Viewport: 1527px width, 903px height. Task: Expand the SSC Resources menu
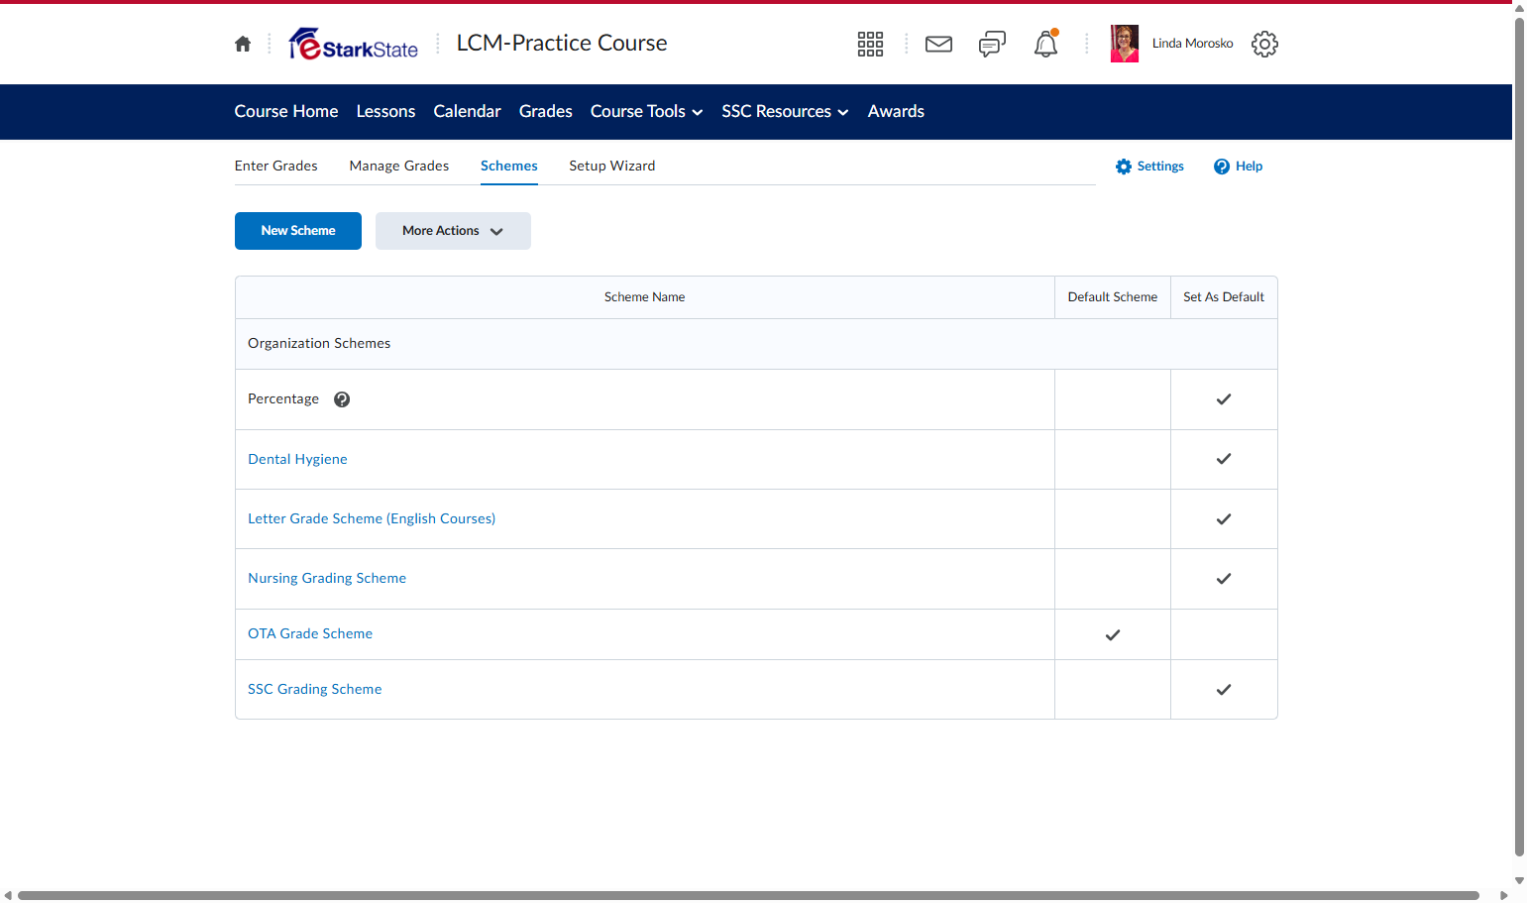pos(785,112)
